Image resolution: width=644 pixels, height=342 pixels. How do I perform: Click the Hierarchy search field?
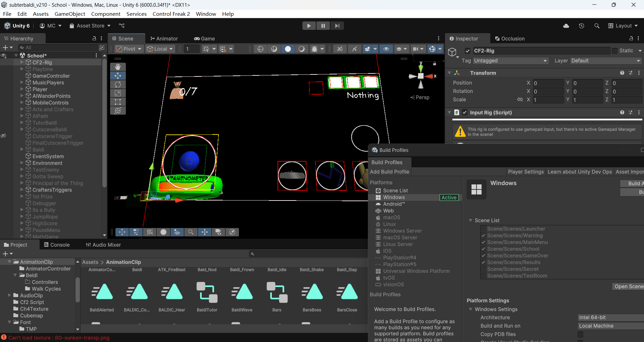click(58, 48)
